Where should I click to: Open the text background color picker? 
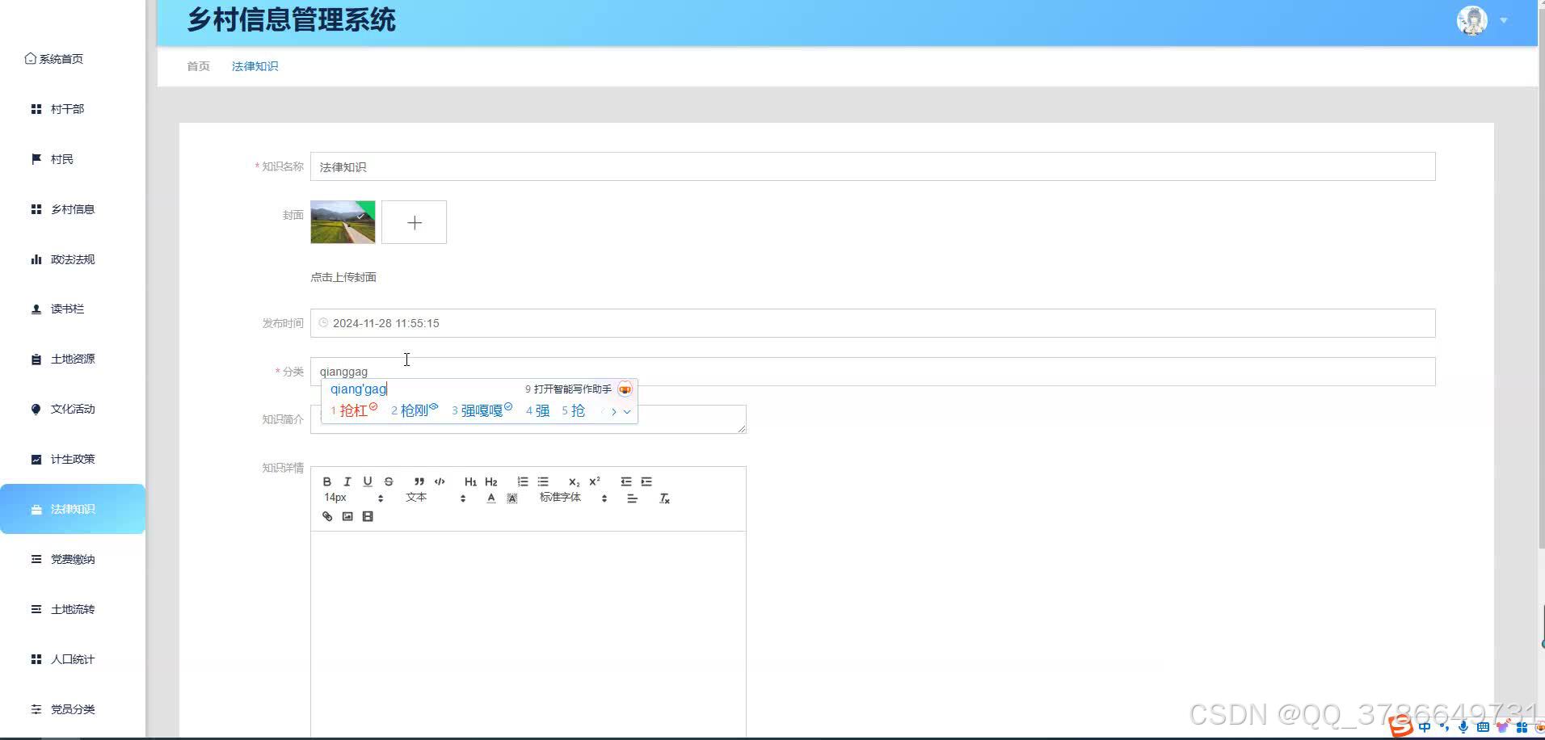(x=511, y=498)
